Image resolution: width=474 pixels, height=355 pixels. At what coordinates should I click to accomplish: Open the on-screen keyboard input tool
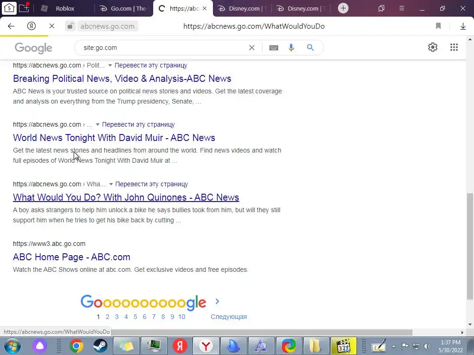(274, 48)
